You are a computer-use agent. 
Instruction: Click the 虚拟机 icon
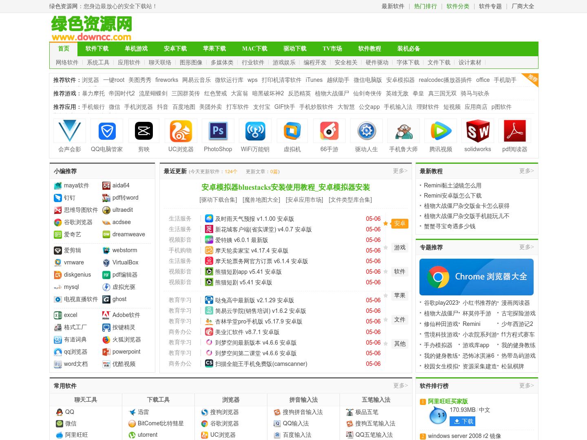coord(292,131)
